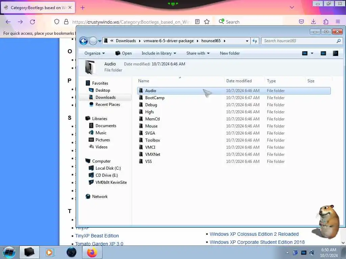
Task: Select the VMXNet folder icon
Action: (x=141, y=154)
